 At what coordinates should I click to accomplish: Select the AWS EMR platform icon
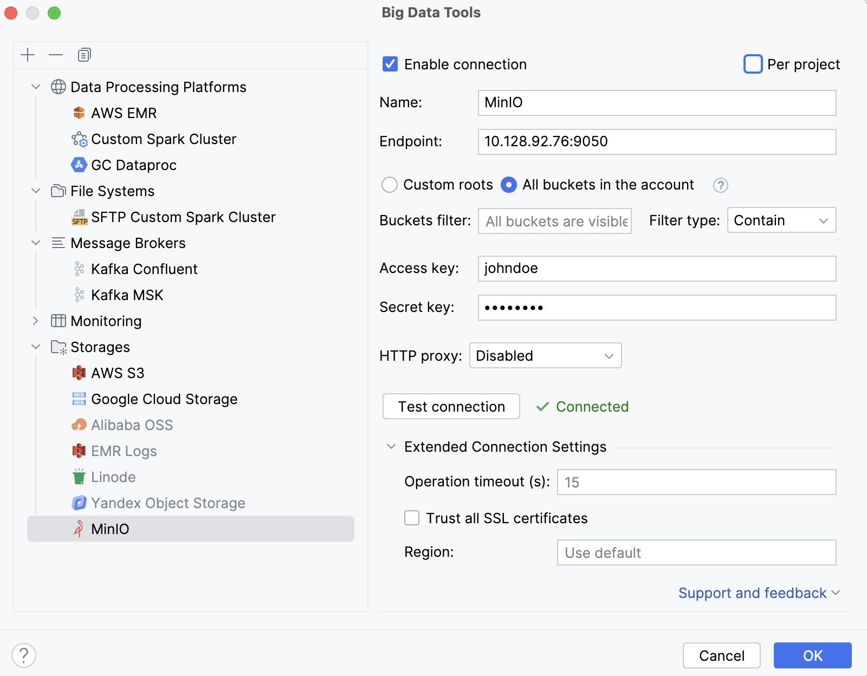pos(79,113)
